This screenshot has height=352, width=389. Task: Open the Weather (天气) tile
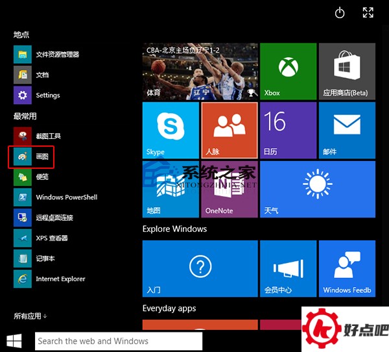(318, 189)
